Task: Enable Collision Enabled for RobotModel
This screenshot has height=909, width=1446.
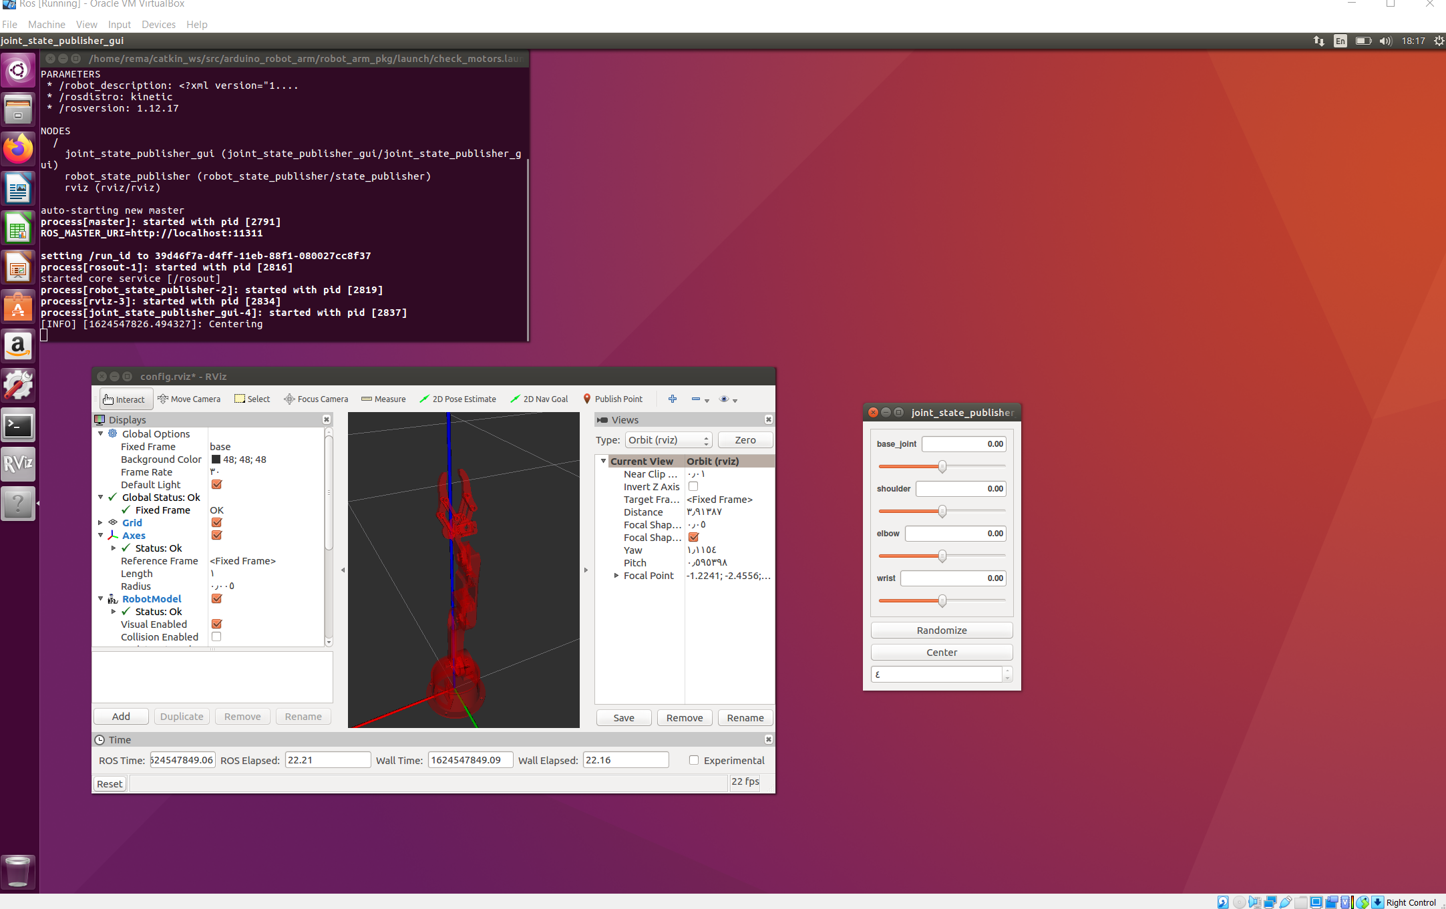Action: click(x=216, y=637)
